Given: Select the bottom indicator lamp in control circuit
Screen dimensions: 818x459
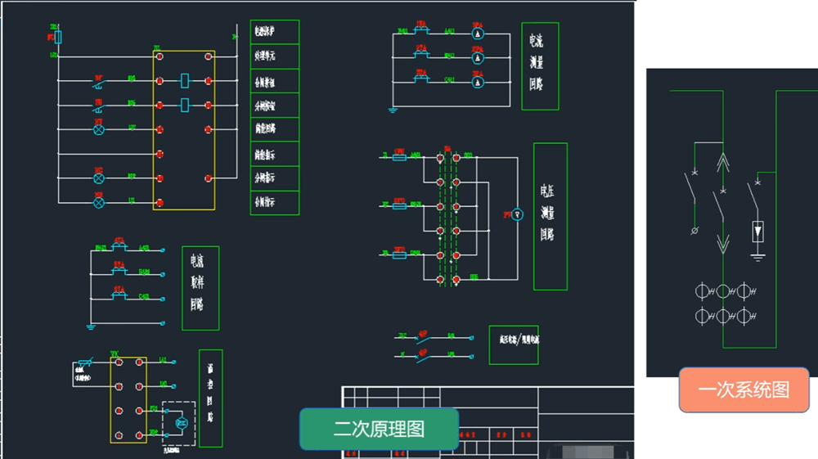Looking at the screenshot, I should 99,202.
